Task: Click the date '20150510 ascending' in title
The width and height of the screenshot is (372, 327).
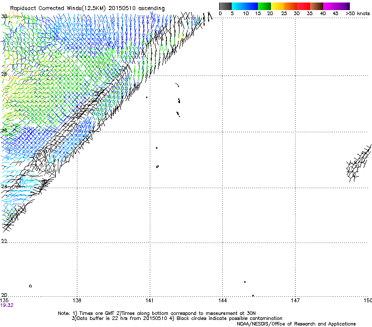Action: pyautogui.click(x=136, y=8)
